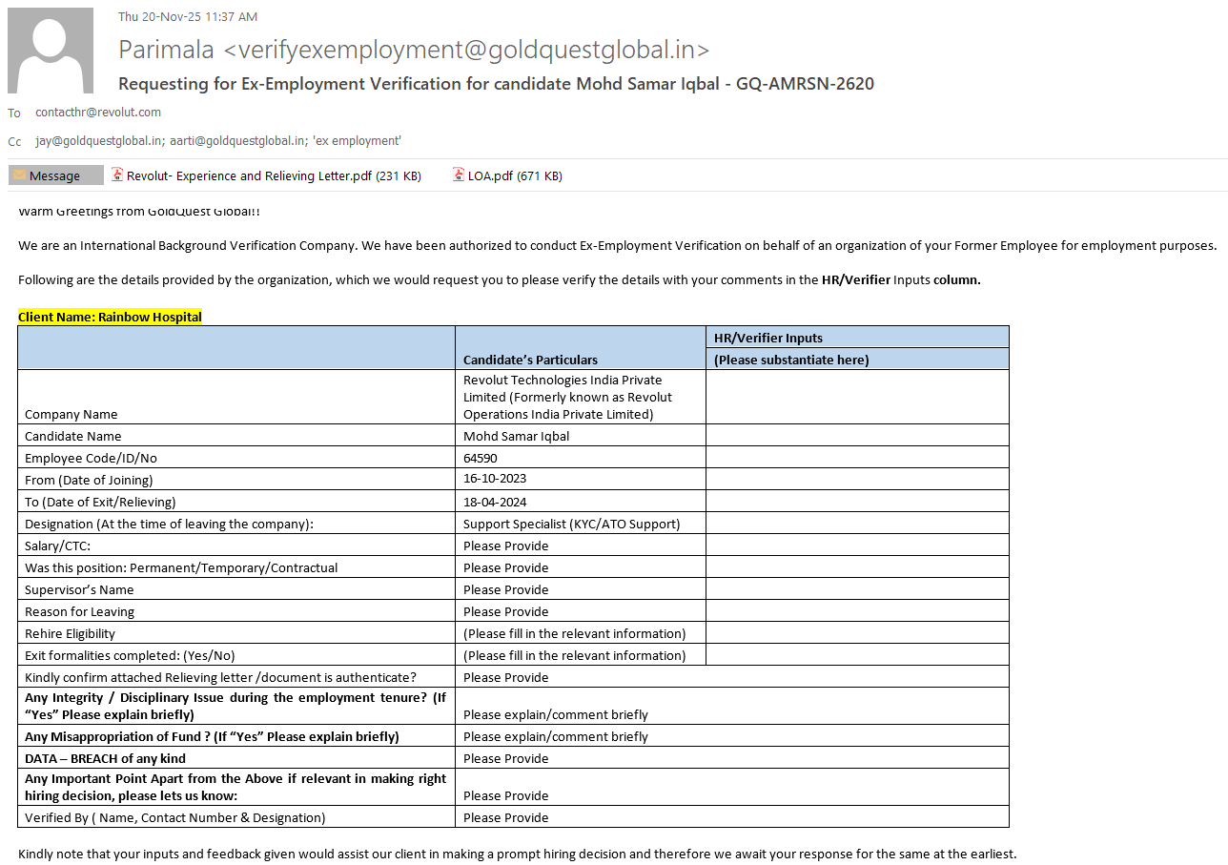Click the verifier input cell for Rehire Eligibility
This screenshot has width=1228, height=865.
point(856,633)
